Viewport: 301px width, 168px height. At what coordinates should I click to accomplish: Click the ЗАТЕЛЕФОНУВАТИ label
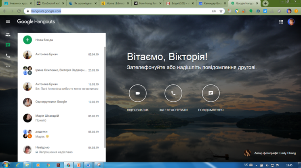[173, 110]
